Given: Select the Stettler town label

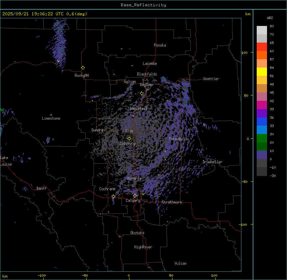Looking at the screenshot, I should point(211,79).
